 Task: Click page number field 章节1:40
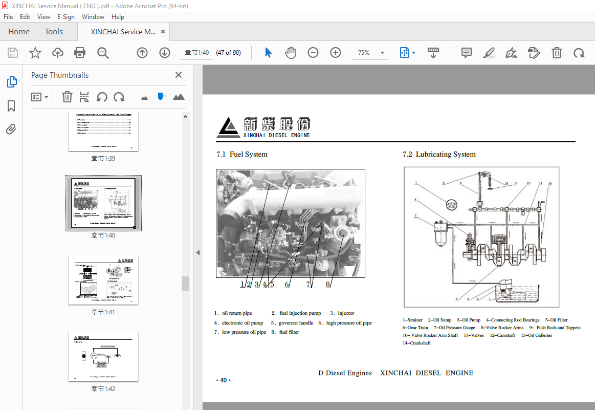(196, 53)
